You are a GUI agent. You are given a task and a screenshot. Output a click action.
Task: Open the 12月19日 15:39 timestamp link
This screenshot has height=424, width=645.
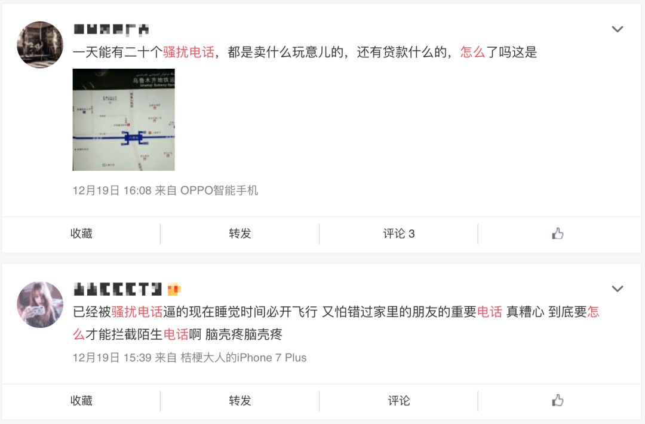112,357
